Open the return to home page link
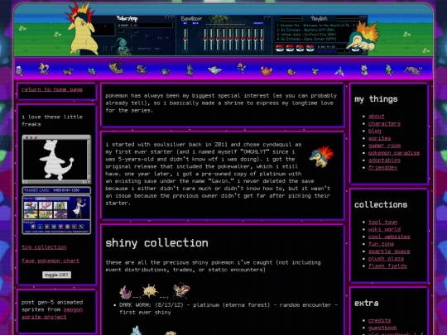The image size is (447, 335). [52, 89]
